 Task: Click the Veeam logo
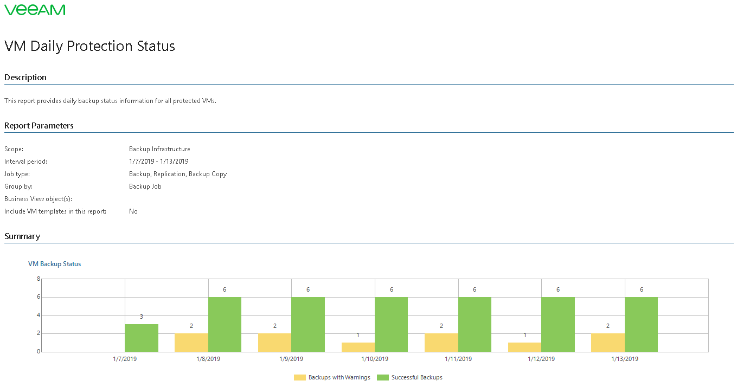tap(35, 10)
